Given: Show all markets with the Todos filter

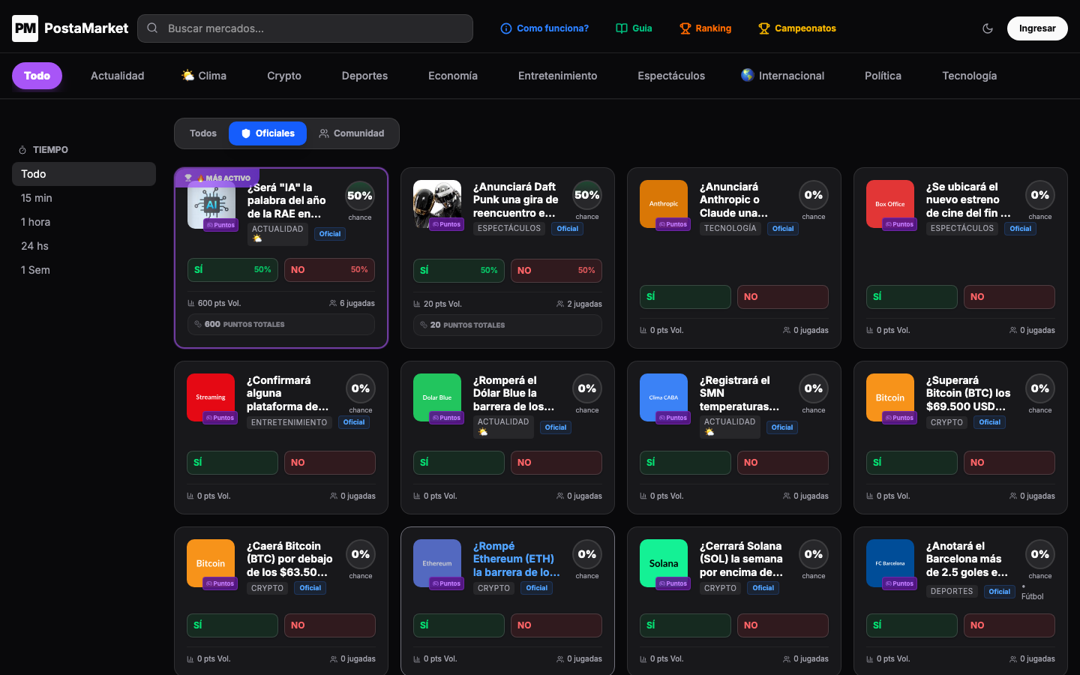Looking at the screenshot, I should [x=203, y=133].
